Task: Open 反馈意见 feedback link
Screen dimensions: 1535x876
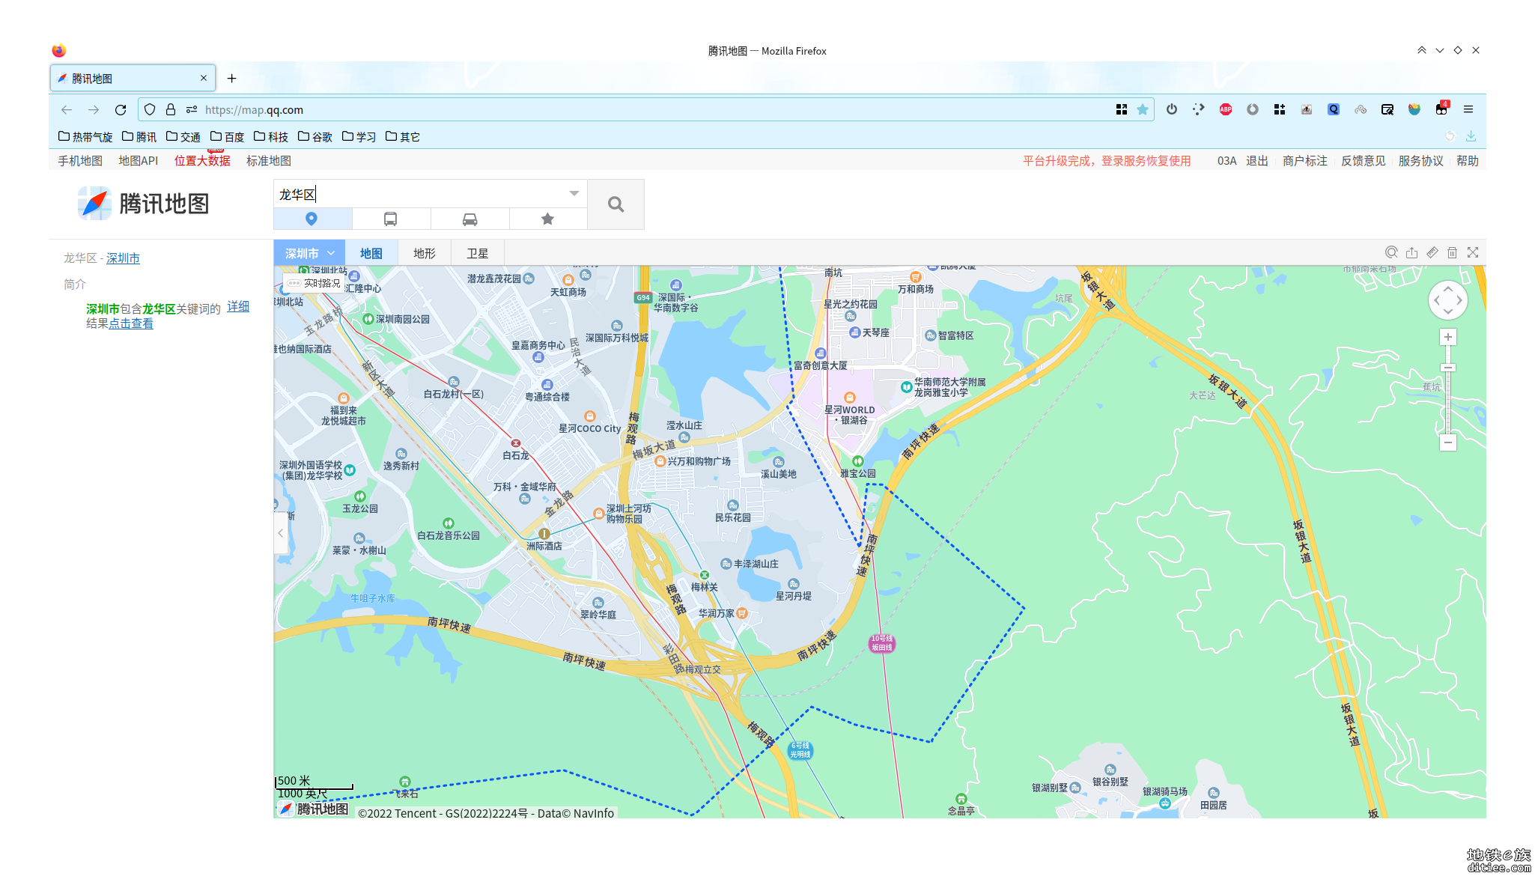Action: [x=1364, y=160]
